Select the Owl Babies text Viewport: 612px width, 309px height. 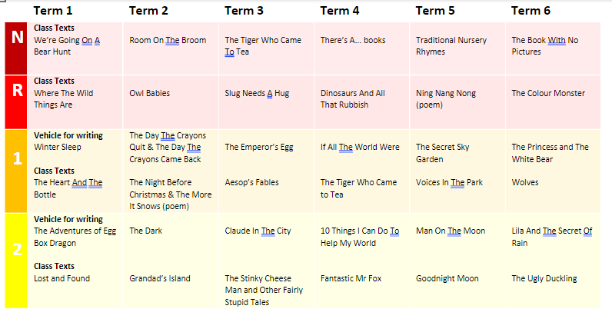[x=150, y=93]
